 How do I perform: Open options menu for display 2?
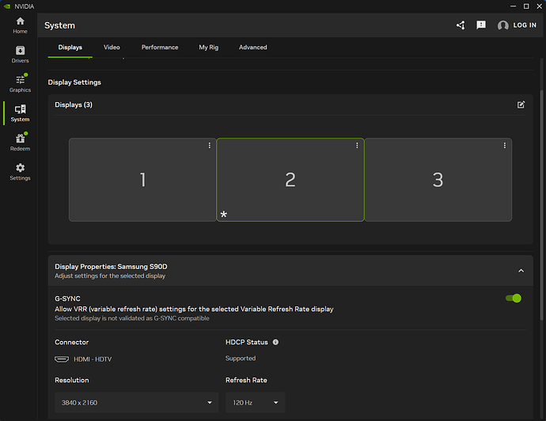357,146
